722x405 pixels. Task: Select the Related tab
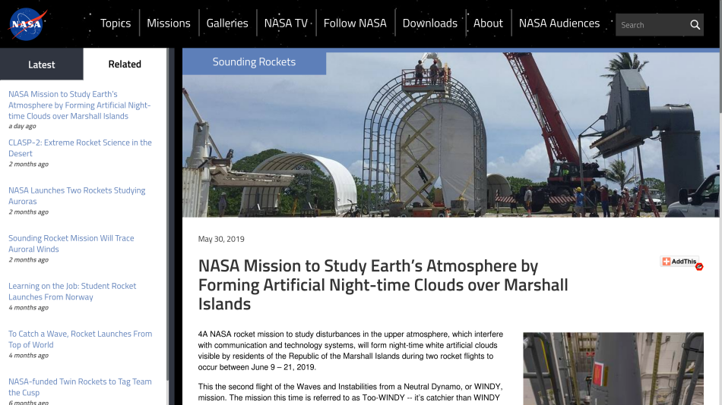point(125,64)
